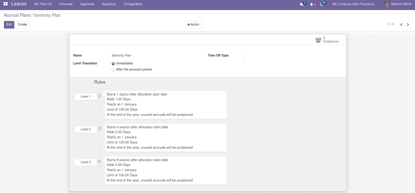
Task: Select the Immediately level transition option
Action: coord(113,64)
